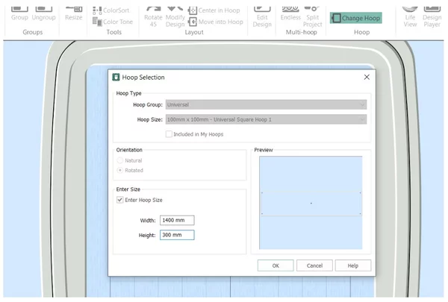Click the Cancel button
448x302 pixels.
click(314, 265)
